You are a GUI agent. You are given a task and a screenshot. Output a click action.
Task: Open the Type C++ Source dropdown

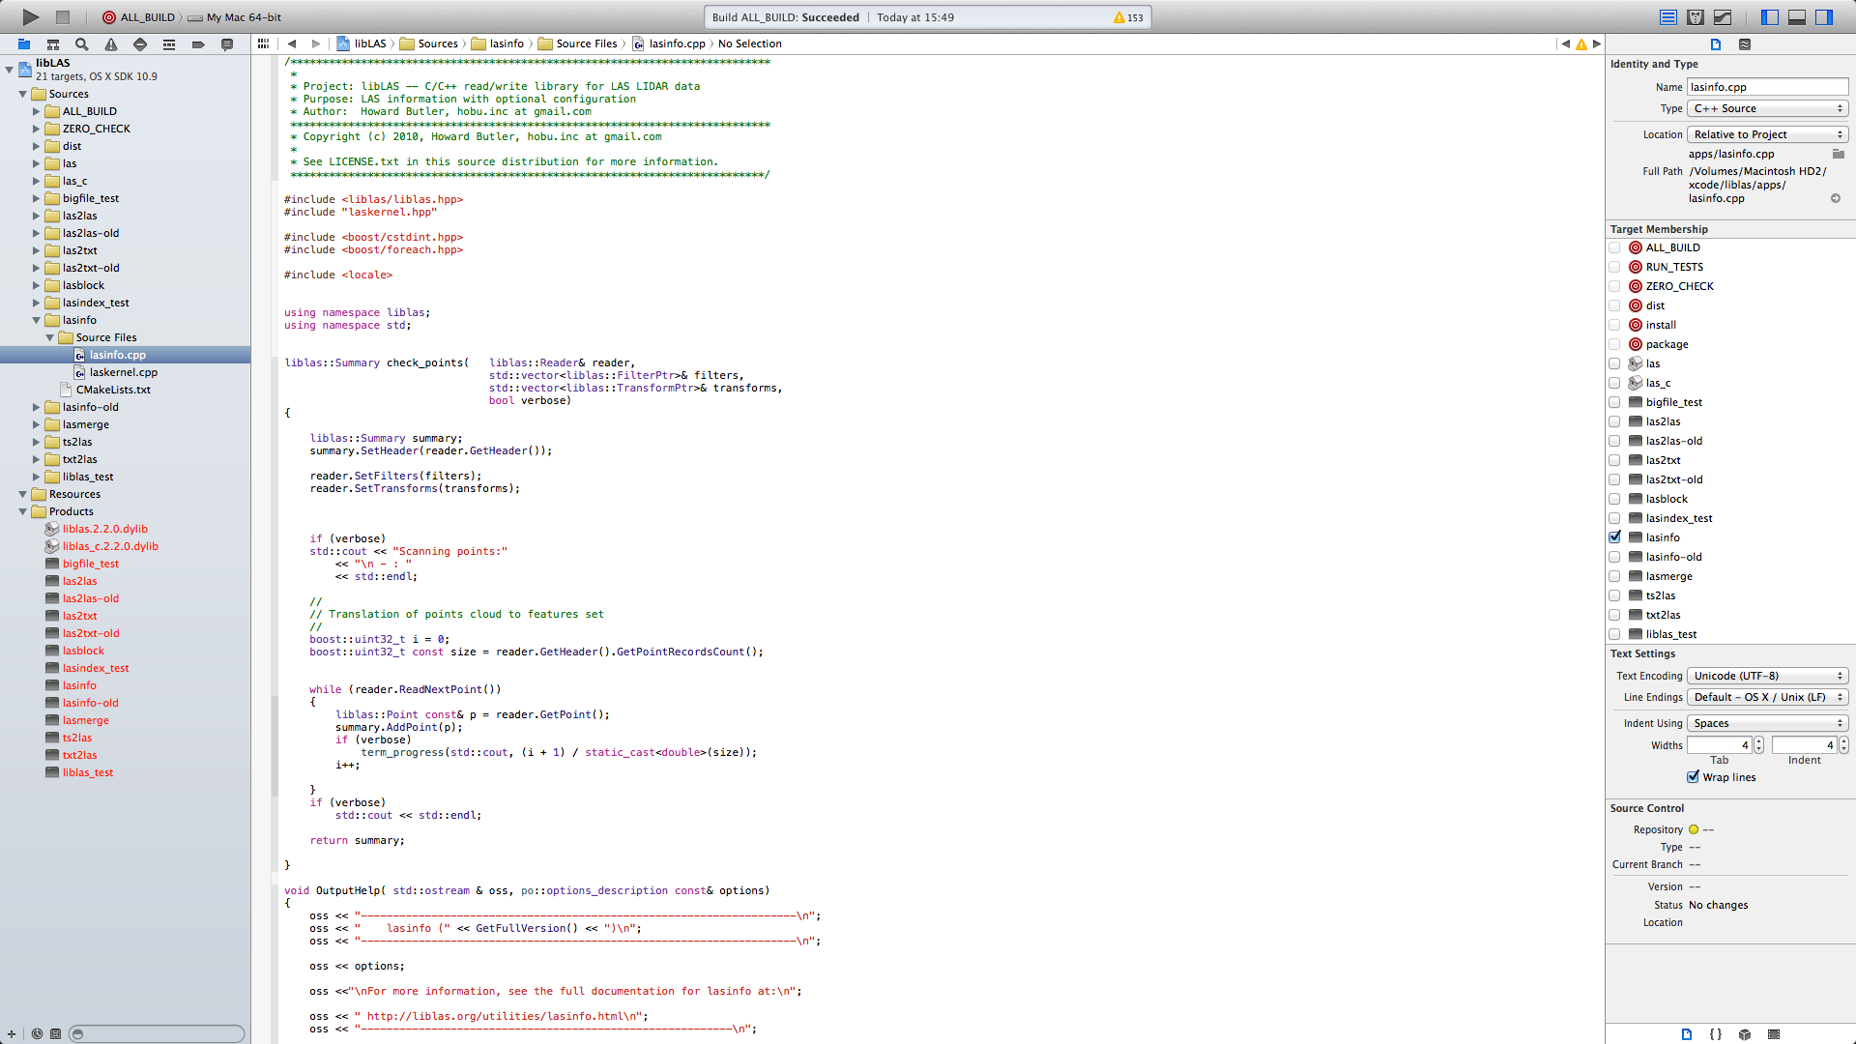[x=1767, y=108]
